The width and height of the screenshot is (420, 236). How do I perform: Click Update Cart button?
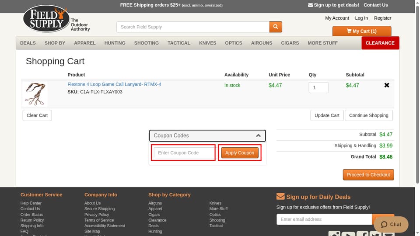327,115
